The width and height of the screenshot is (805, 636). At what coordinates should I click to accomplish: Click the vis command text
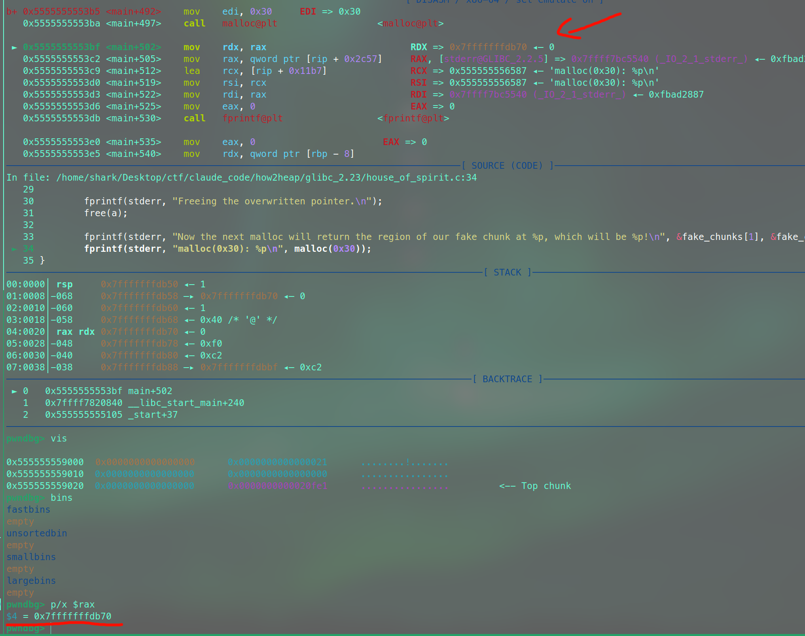tap(59, 438)
